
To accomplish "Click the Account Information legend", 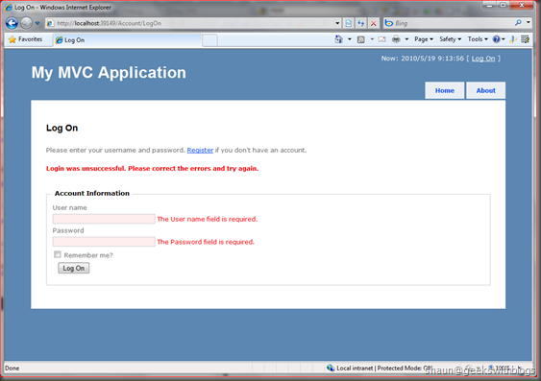I will 92,193.
